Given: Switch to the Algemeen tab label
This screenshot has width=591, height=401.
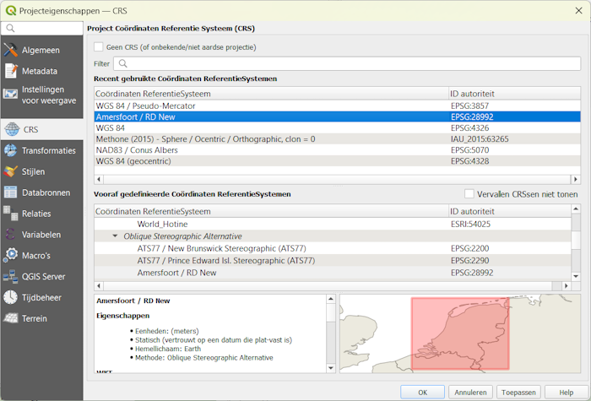Looking at the screenshot, I should pos(41,50).
